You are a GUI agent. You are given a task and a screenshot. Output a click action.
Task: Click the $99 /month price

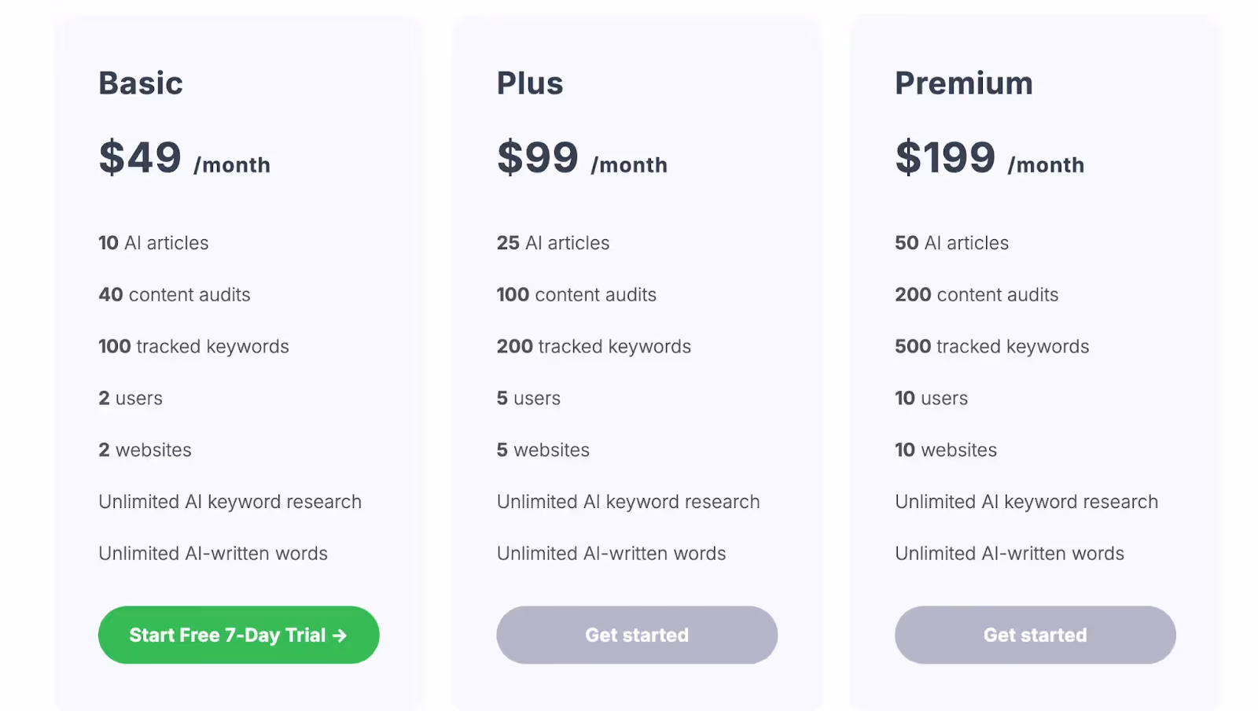tap(582, 157)
